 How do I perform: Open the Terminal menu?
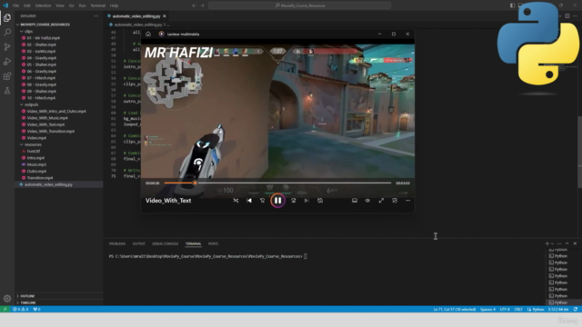coord(97,5)
